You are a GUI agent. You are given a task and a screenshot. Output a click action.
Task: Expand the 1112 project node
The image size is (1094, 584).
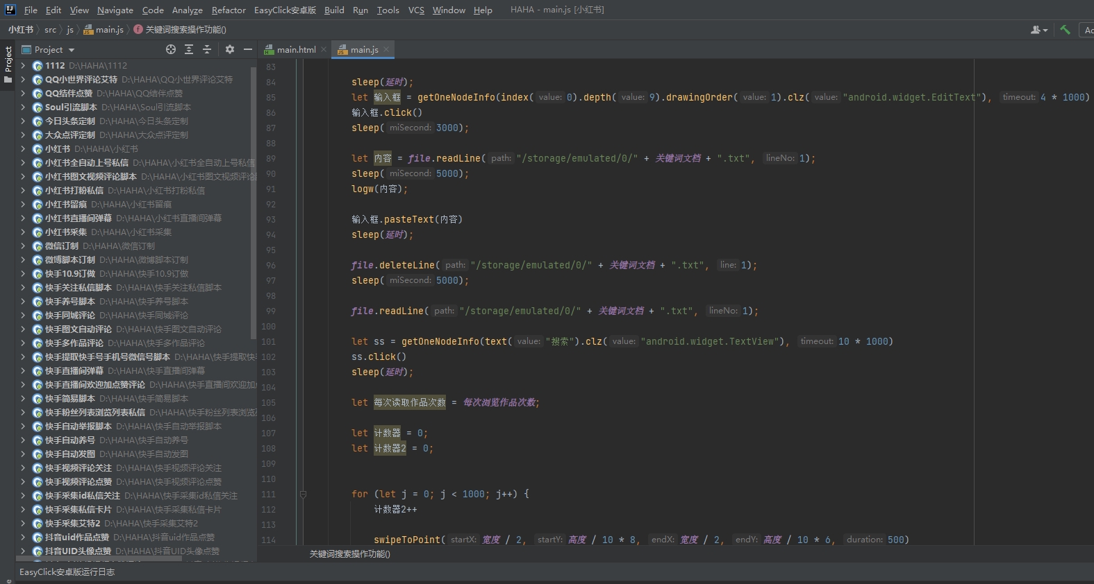(23, 65)
